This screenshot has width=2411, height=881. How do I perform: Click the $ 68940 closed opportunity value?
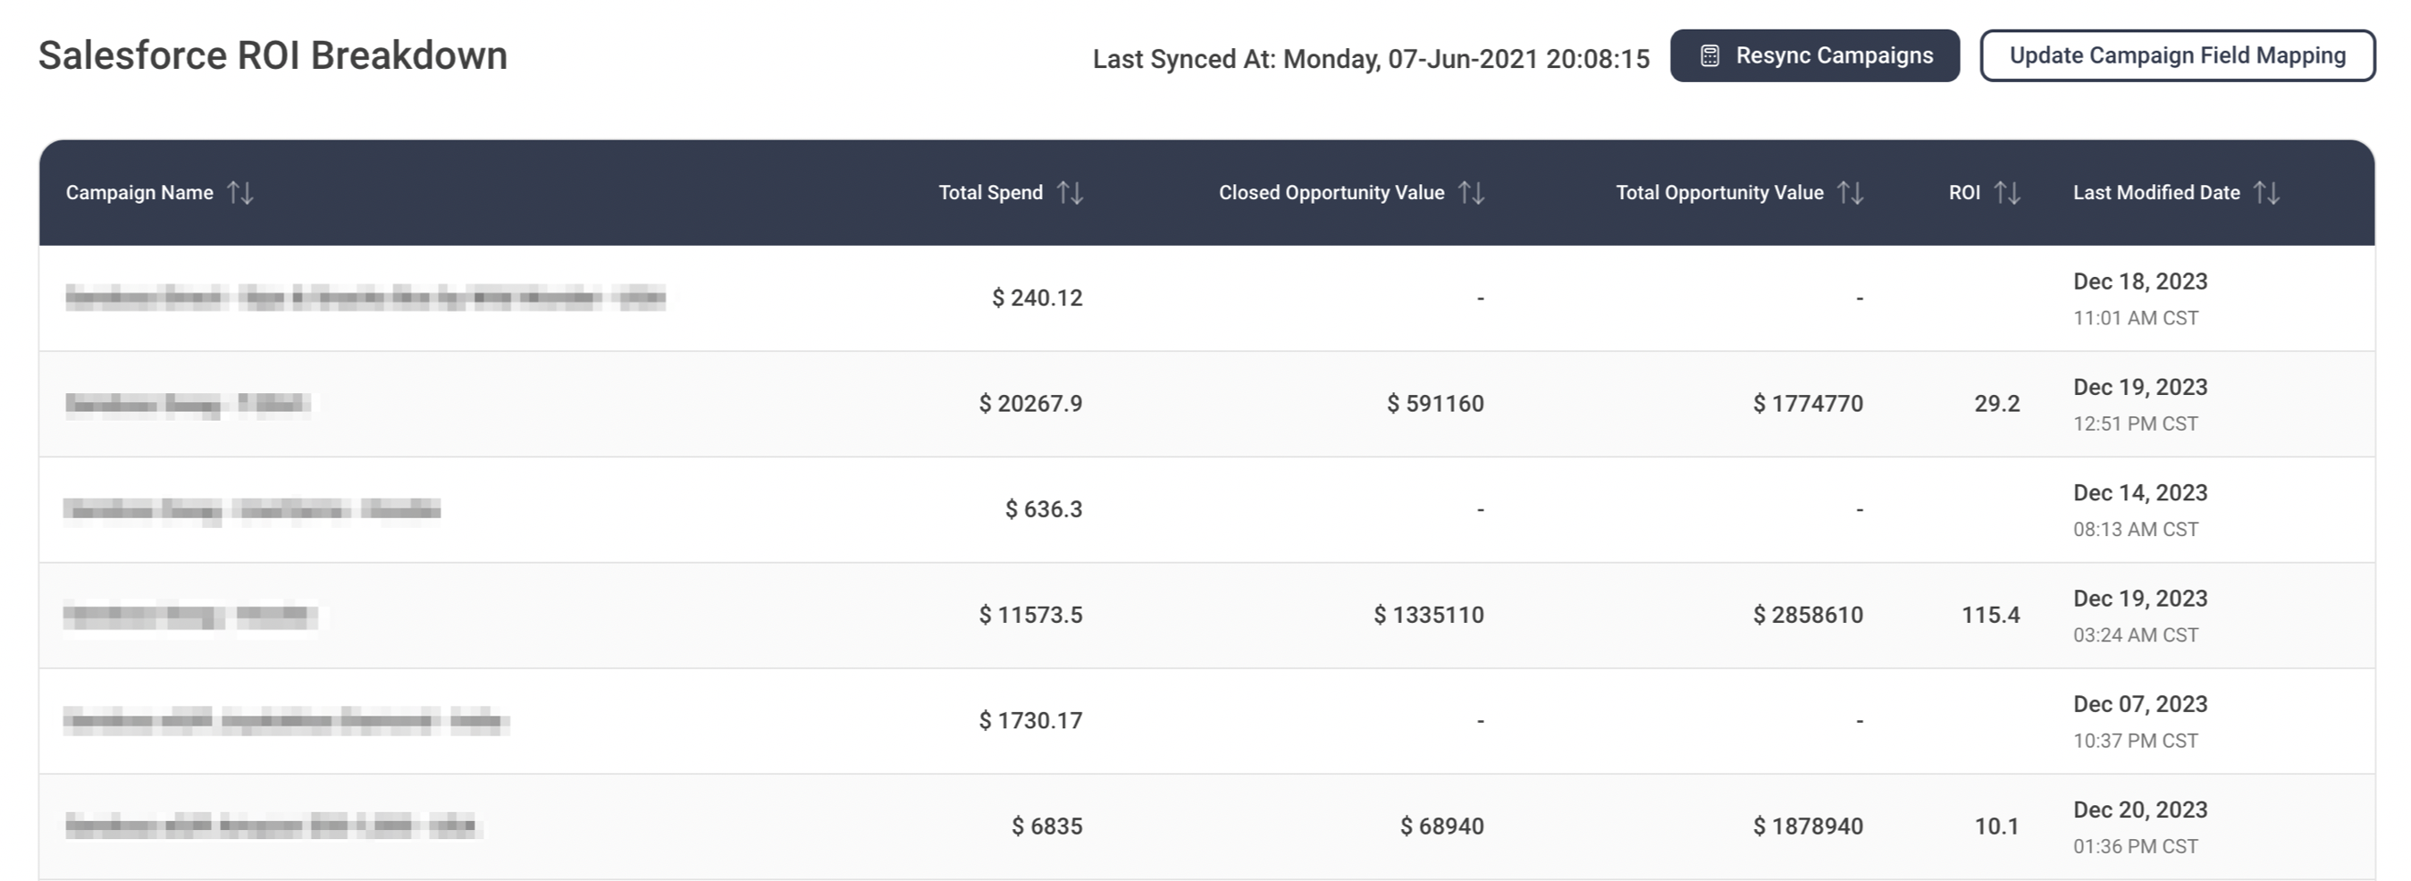[x=1441, y=826]
